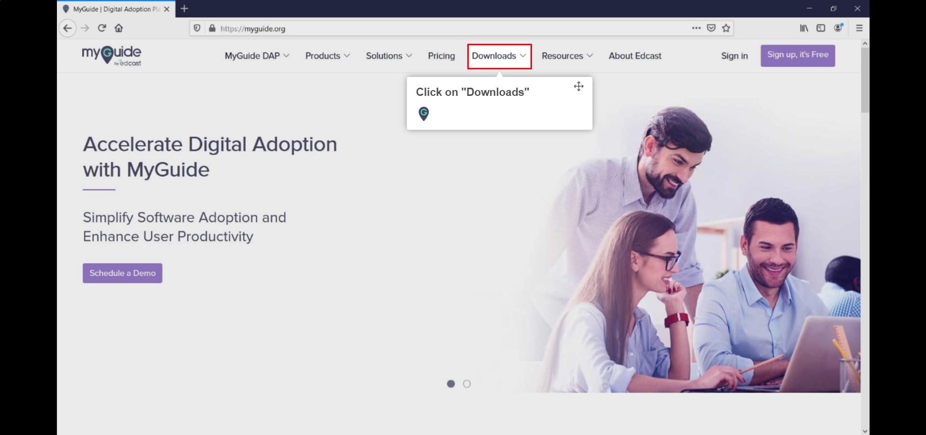
Task: Click the scrollbar up arrow
Action: [865, 43]
